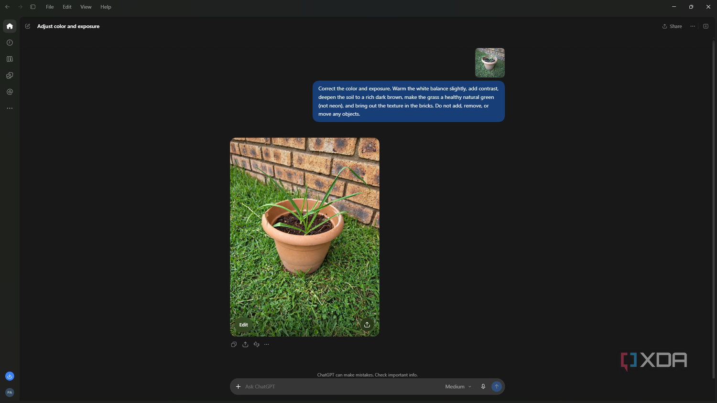This screenshot has width=717, height=403.
Task: Open the File menu
Action: pos(50,7)
